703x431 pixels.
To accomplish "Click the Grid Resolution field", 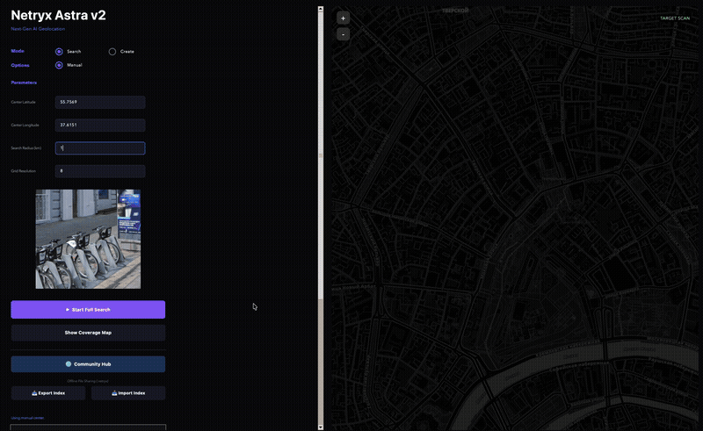I will coord(100,170).
